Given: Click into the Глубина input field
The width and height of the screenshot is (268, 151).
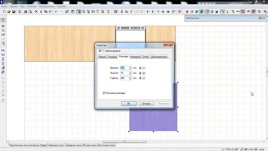Looking at the screenshot, I should [x=124, y=78].
